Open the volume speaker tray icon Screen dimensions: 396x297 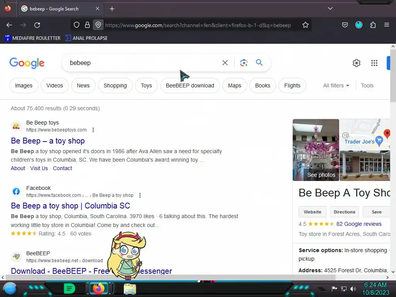point(353,288)
